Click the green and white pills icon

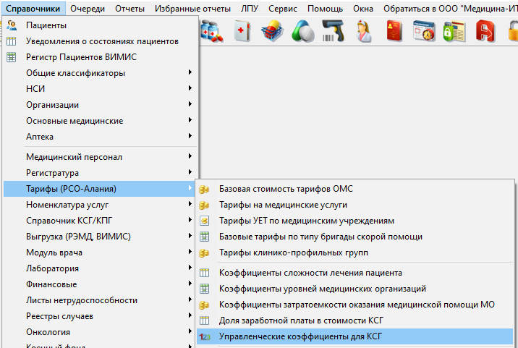point(302,31)
